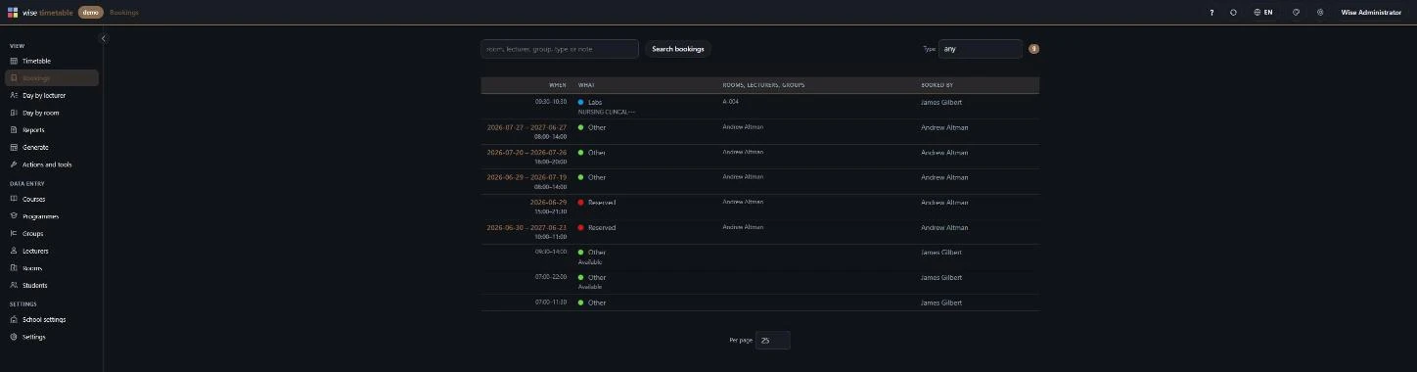
Task: Click the blue Labs status dot
Action: [x=580, y=102]
